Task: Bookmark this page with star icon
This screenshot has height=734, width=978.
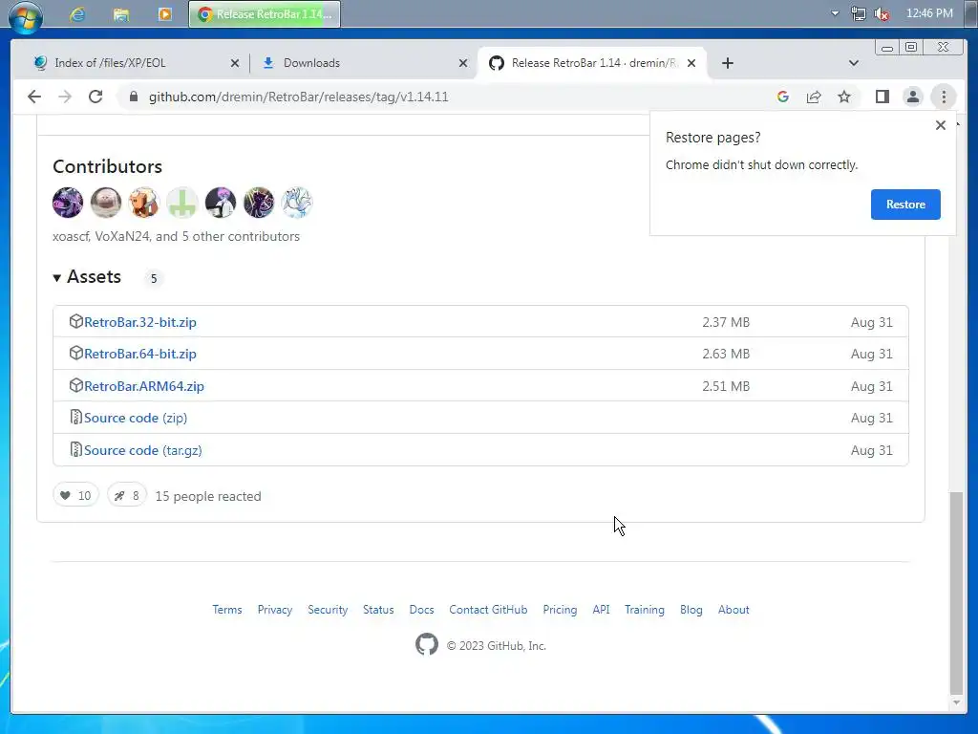Action: (x=844, y=97)
